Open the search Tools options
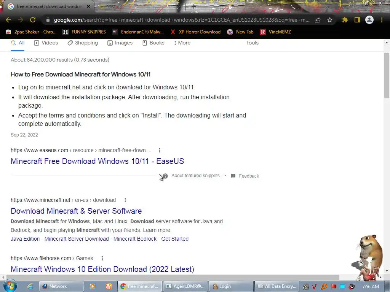This screenshot has width=390, height=292. point(252,43)
